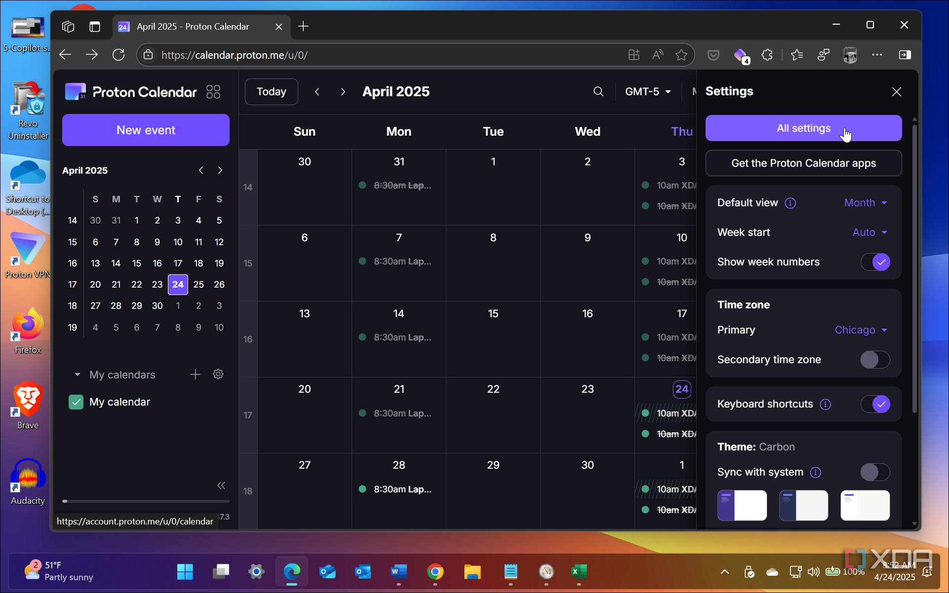Screen dimensions: 949x593
Task: Open browser profile avatar
Action: tap(850, 55)
